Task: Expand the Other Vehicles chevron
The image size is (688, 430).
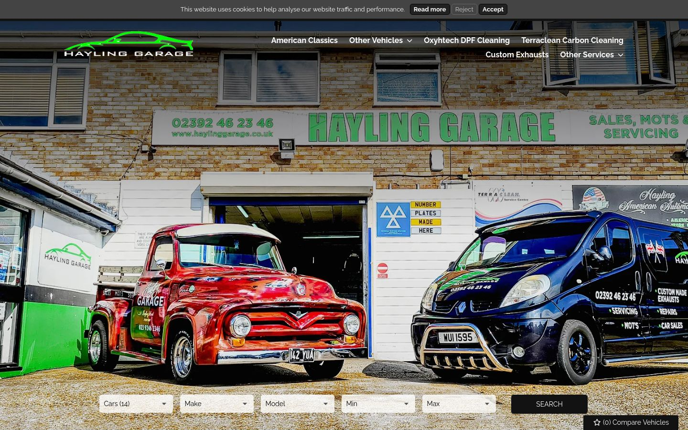Action: coord(409,41)
